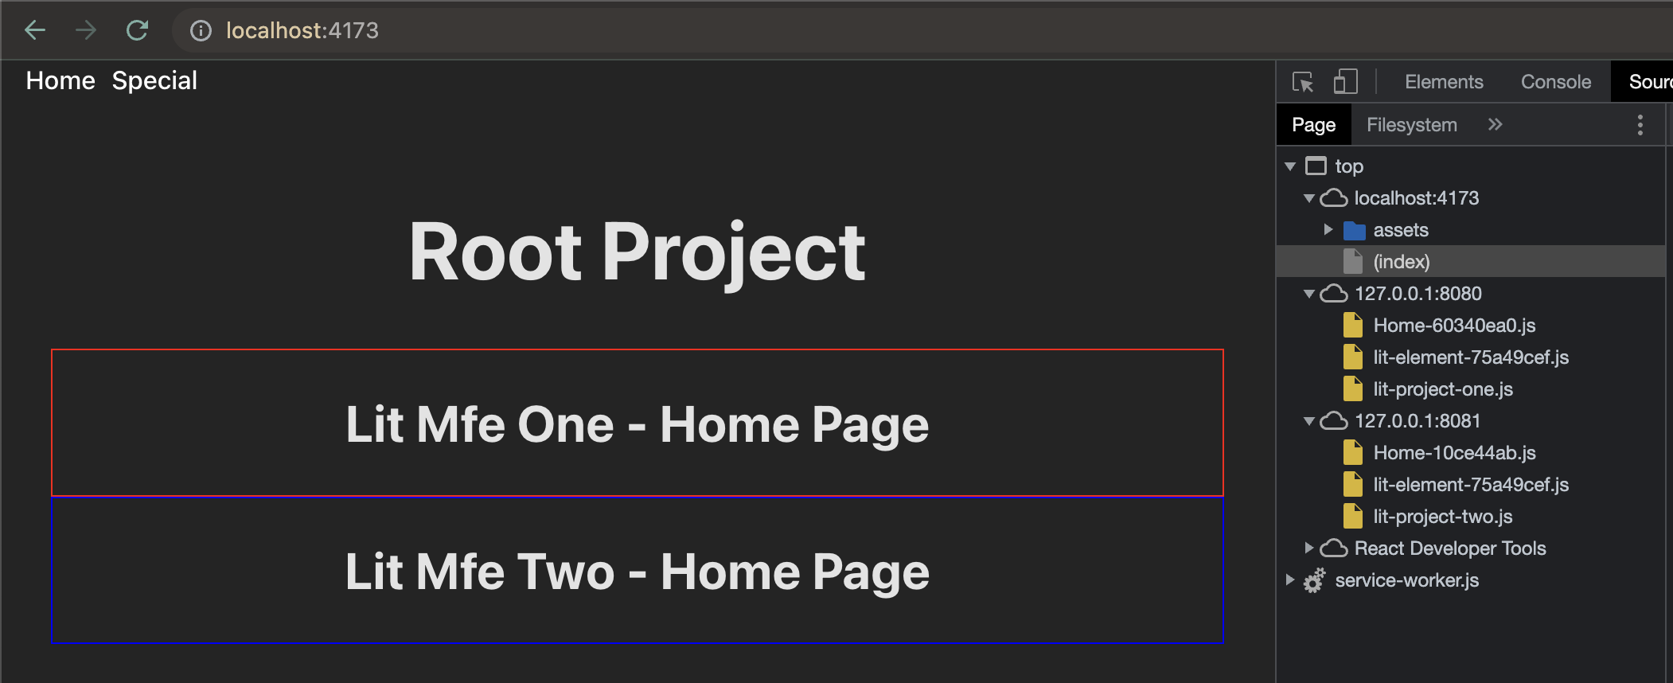
Task: Switch to the Console tab
Action: tap(1556, 81)
